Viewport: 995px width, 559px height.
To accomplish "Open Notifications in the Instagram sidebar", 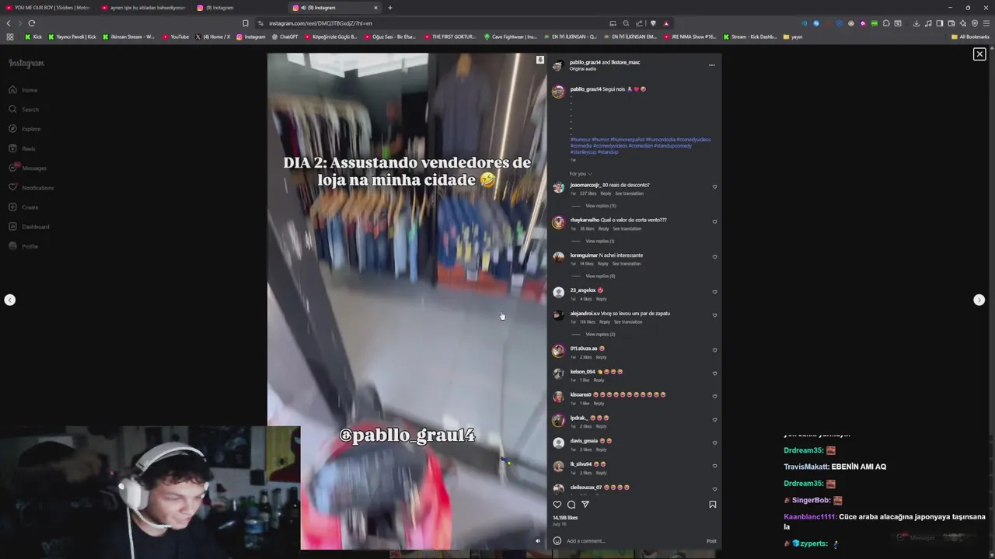I will [31, 188].
